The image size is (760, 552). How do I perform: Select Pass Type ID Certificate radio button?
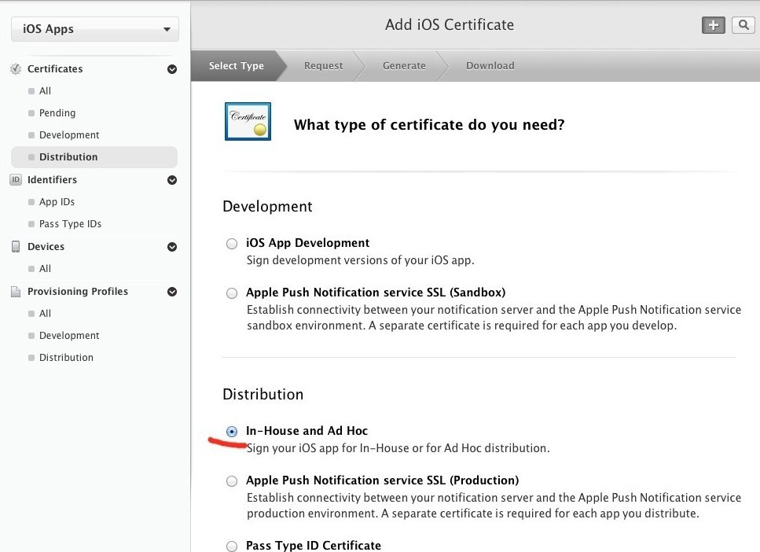[x=232, y=546]
